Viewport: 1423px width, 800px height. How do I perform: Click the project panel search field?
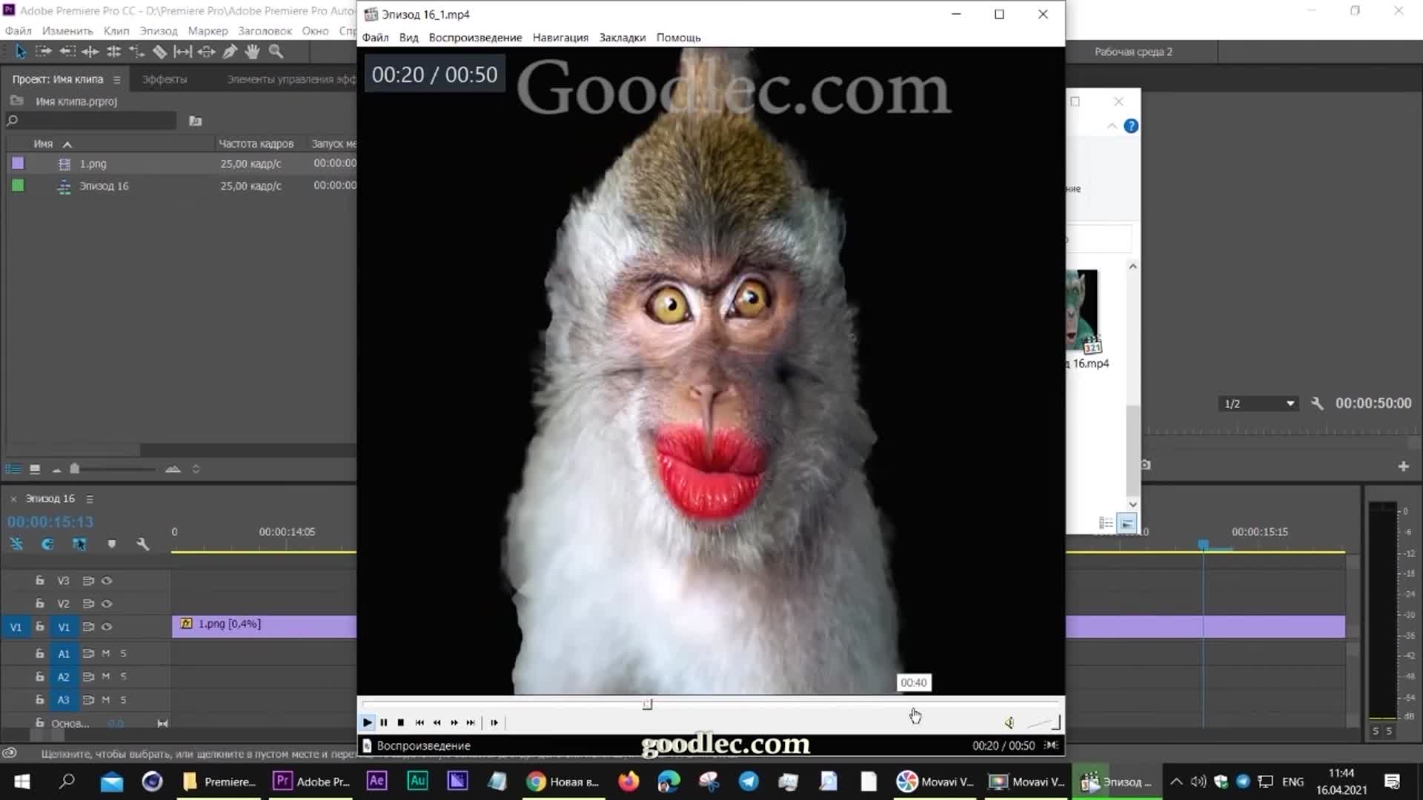coord(91,121)
